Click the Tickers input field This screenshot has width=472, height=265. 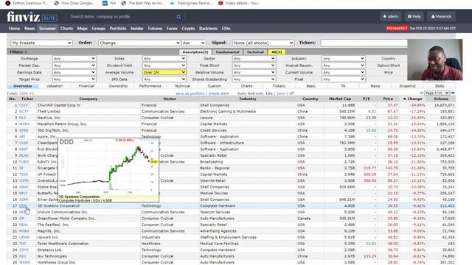(x=364, y=43)
